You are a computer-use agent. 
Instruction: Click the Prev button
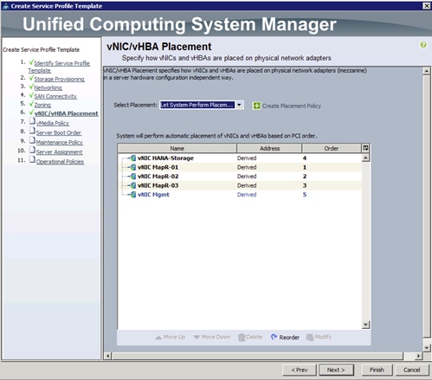pos(300,370)
